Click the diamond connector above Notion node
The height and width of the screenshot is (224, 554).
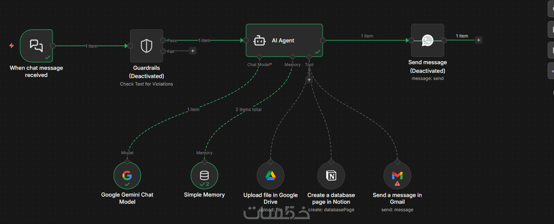tap(331, 162)
